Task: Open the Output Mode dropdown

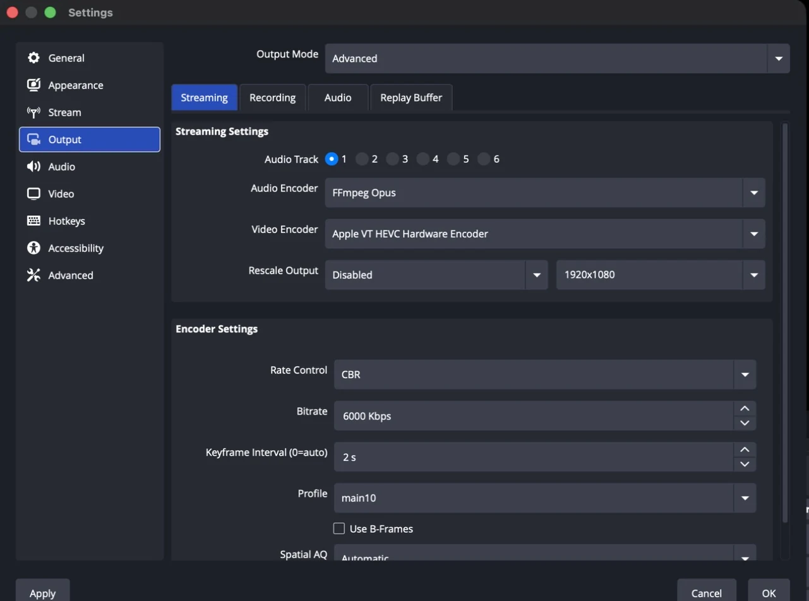Action: click(x=557, y=58)
